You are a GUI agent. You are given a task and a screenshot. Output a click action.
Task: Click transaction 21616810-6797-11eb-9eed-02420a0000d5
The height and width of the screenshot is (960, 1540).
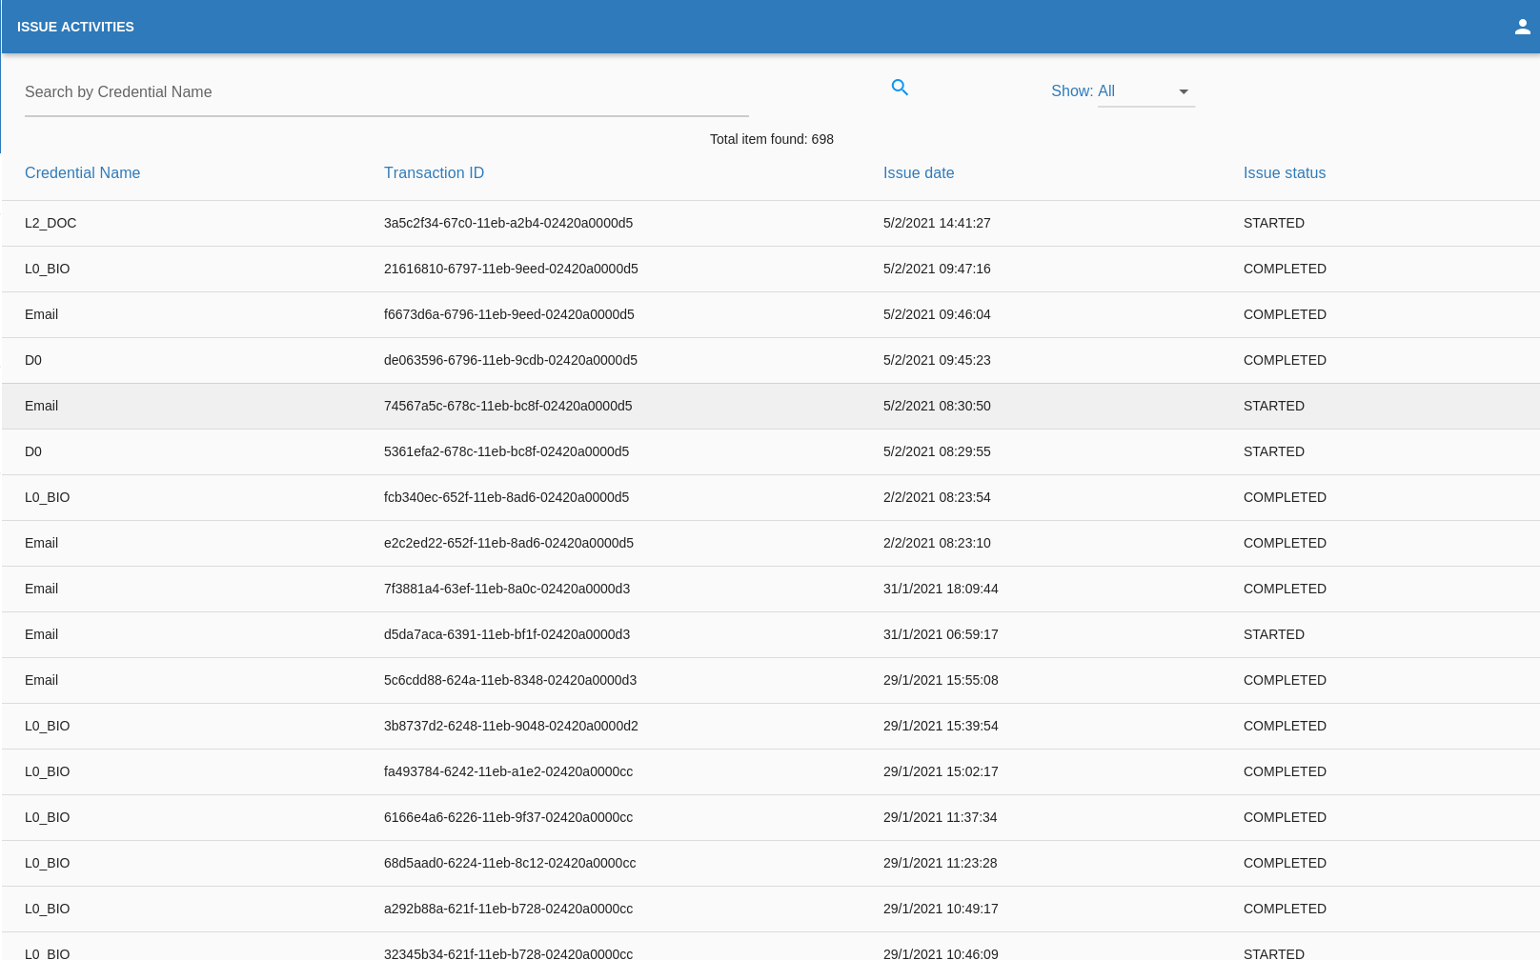pos(511,269)
